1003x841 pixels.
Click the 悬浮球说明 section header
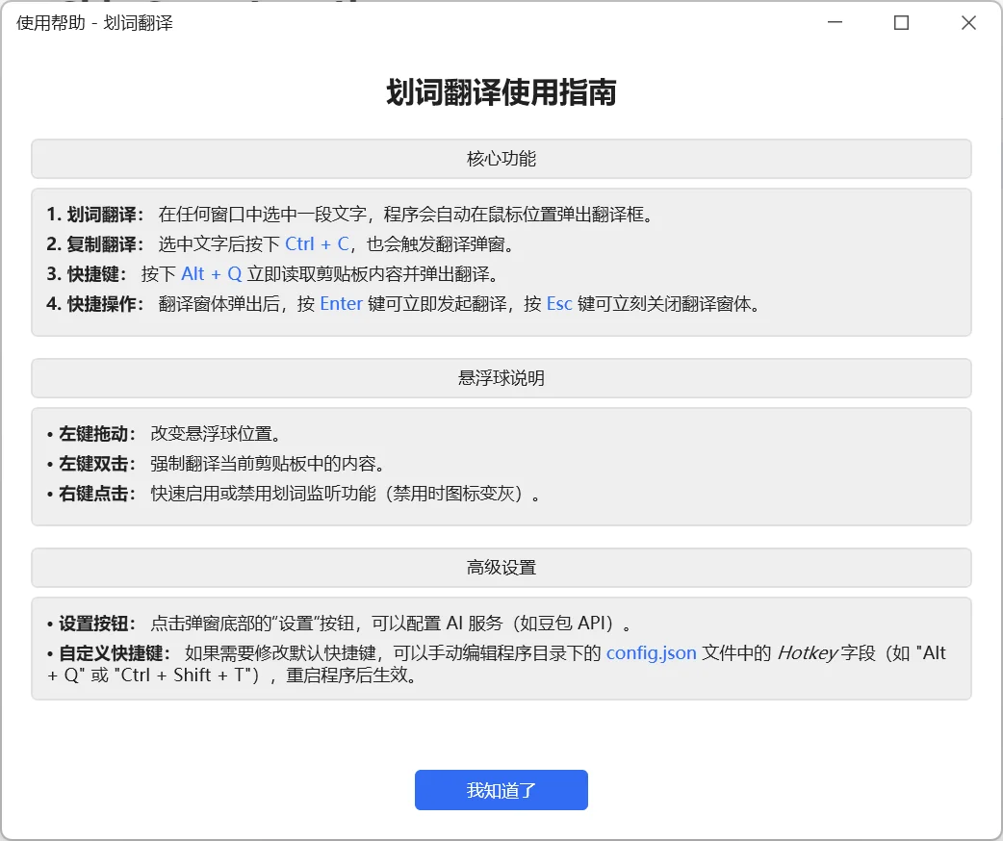[501, 378]
